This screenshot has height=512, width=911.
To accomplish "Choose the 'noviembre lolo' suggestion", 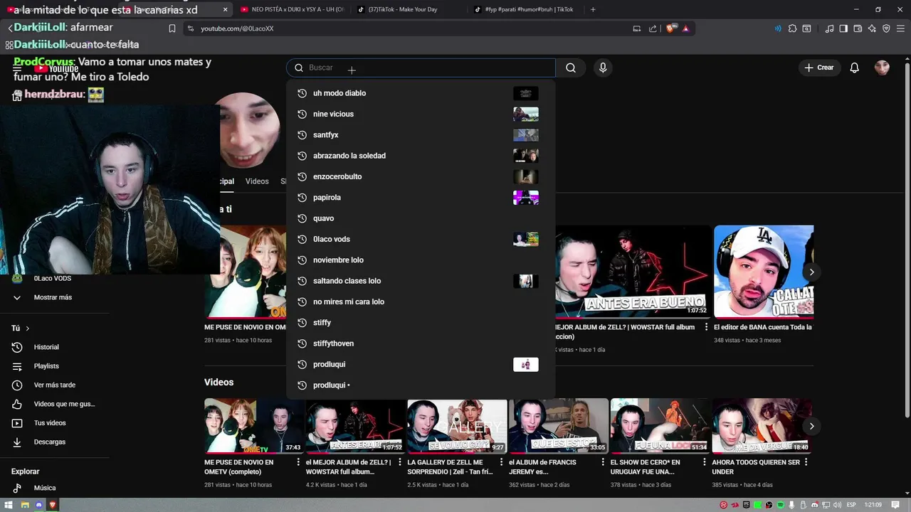I will click(x=421, y=260).
